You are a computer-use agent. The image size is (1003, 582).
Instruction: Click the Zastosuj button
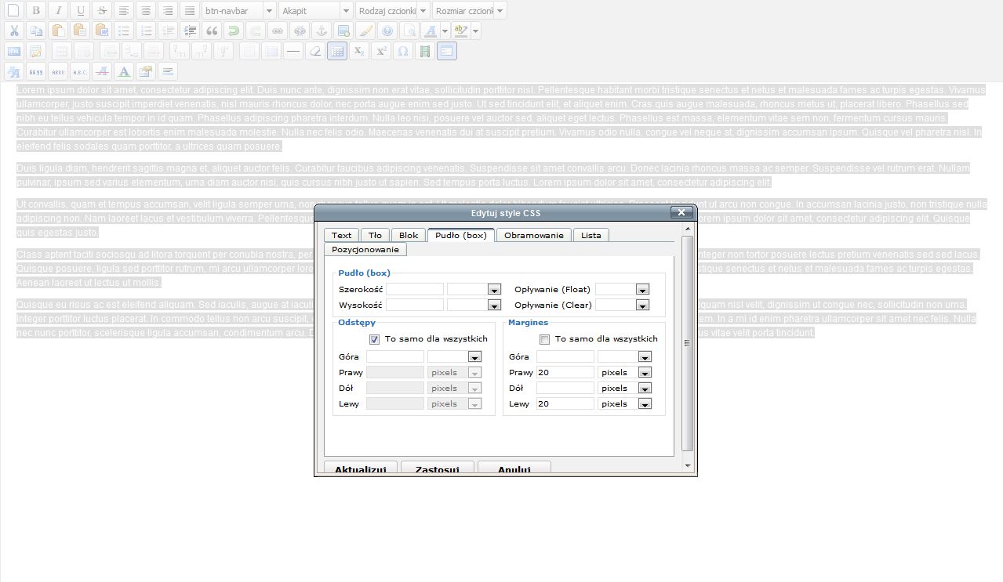click(438, 468)
